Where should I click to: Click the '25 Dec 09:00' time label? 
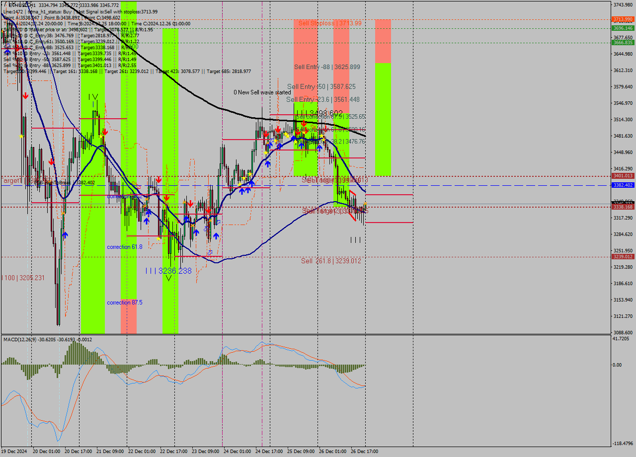(x=301, y=452)
